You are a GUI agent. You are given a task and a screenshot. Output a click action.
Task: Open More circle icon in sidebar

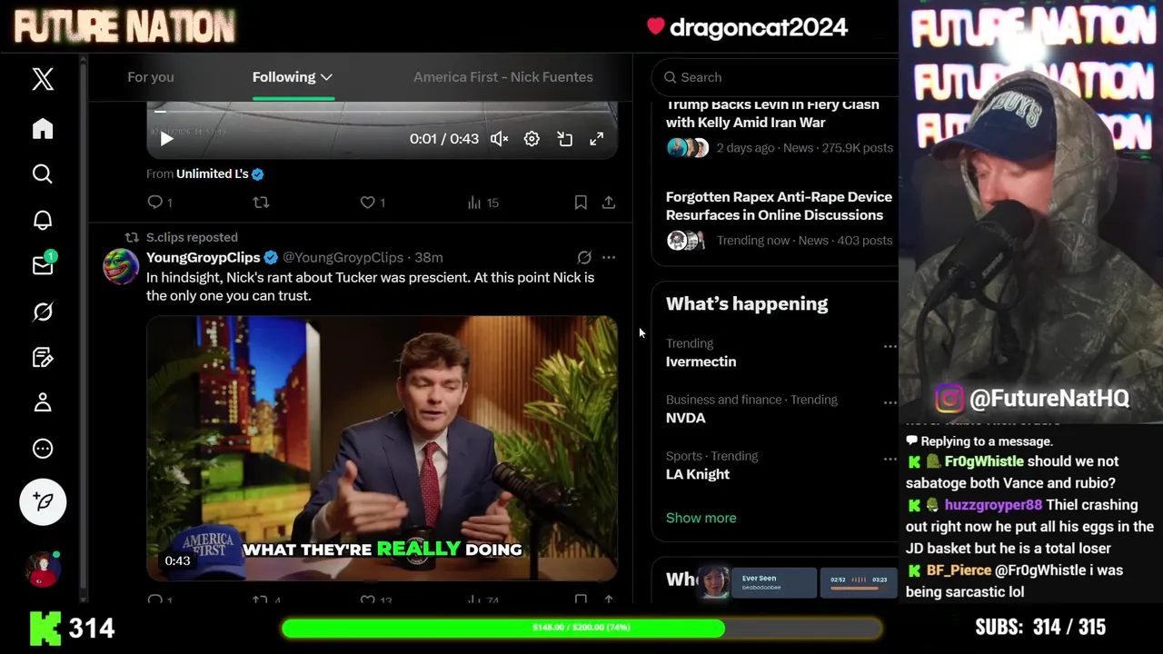(x=43, y=449)
